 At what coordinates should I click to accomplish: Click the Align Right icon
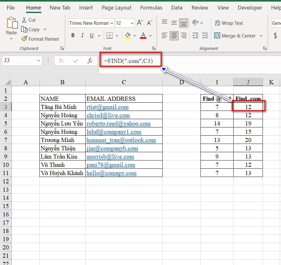point(184,36)
